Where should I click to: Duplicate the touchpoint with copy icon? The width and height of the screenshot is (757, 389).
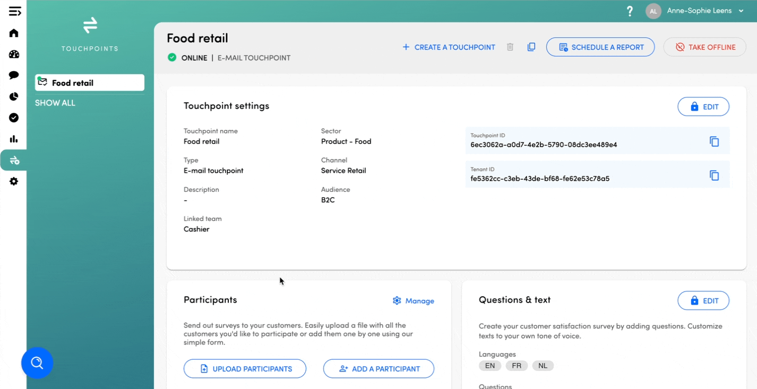pos(531,47)
